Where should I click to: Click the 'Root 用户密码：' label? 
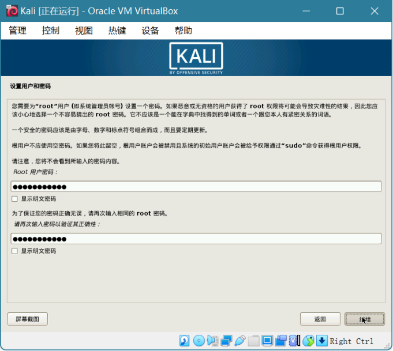pyautogui.click(x=35, y=172)
